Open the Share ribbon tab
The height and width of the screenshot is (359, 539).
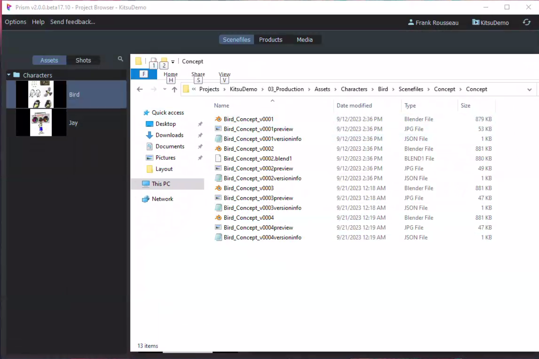[198, 74]
